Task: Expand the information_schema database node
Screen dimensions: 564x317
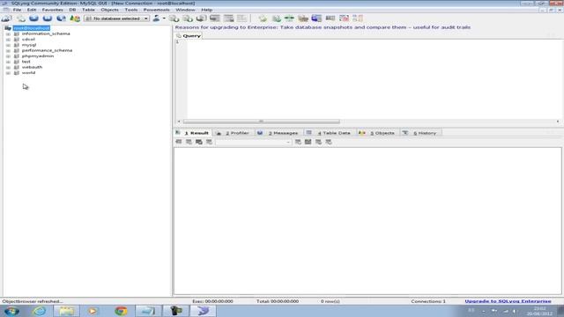Action: coord(8,33)
